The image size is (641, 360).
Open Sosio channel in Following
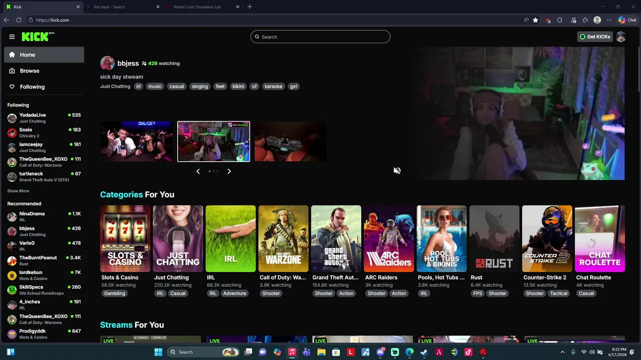[44, 132]
